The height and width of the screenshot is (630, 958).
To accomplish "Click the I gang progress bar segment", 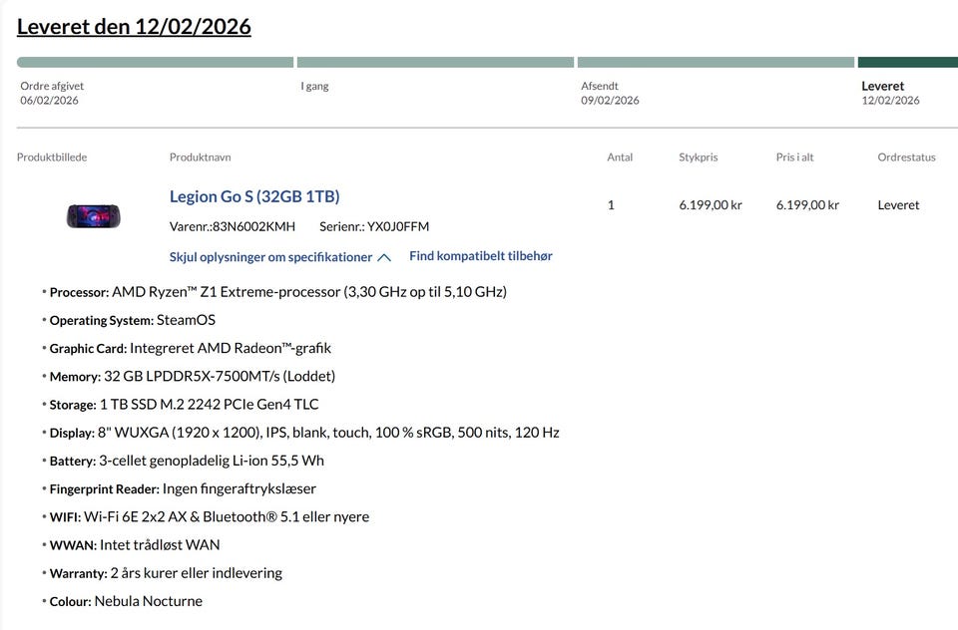I will point(435,62).
